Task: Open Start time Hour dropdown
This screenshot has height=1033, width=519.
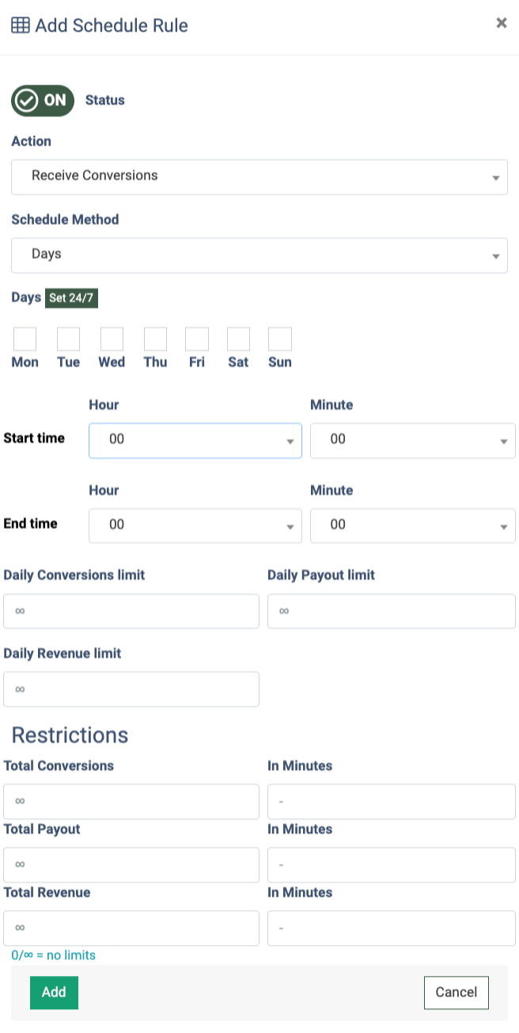Action: click(x=195, y=440)
